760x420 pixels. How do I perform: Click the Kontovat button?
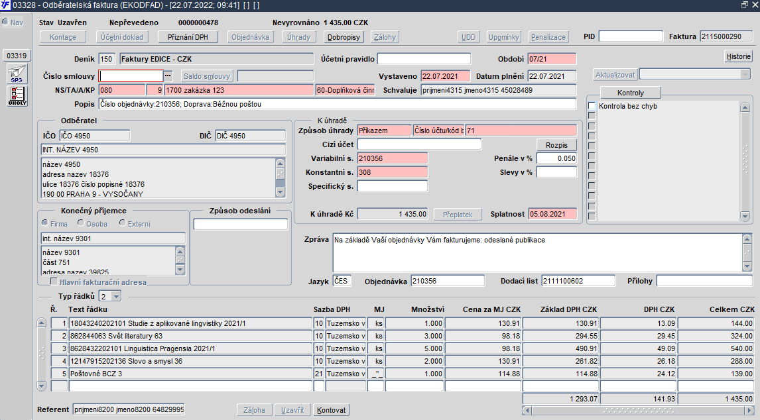[331, 410]
